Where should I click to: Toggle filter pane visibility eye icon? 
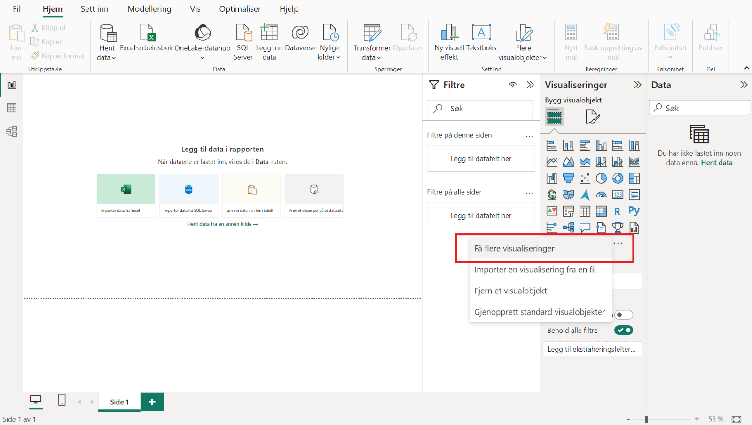click(x=513, y=85)
